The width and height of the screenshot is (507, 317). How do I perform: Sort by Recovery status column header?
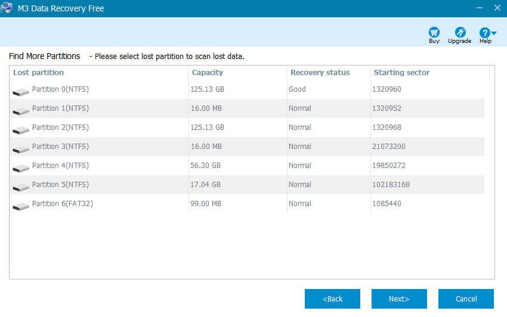(x=320, y=72)
